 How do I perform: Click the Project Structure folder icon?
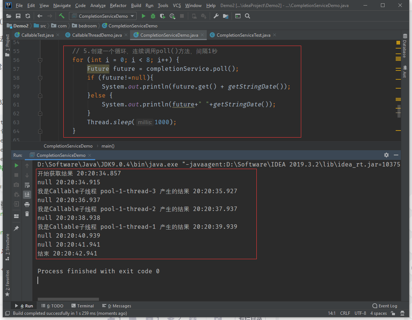226,16
